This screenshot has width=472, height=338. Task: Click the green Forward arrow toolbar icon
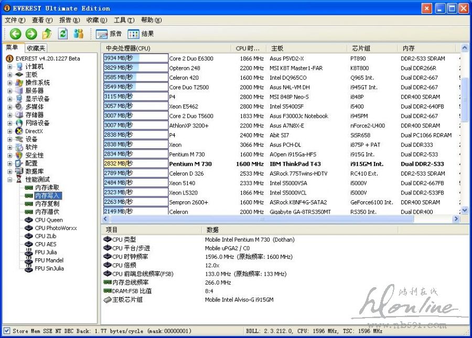coord(31,34)
